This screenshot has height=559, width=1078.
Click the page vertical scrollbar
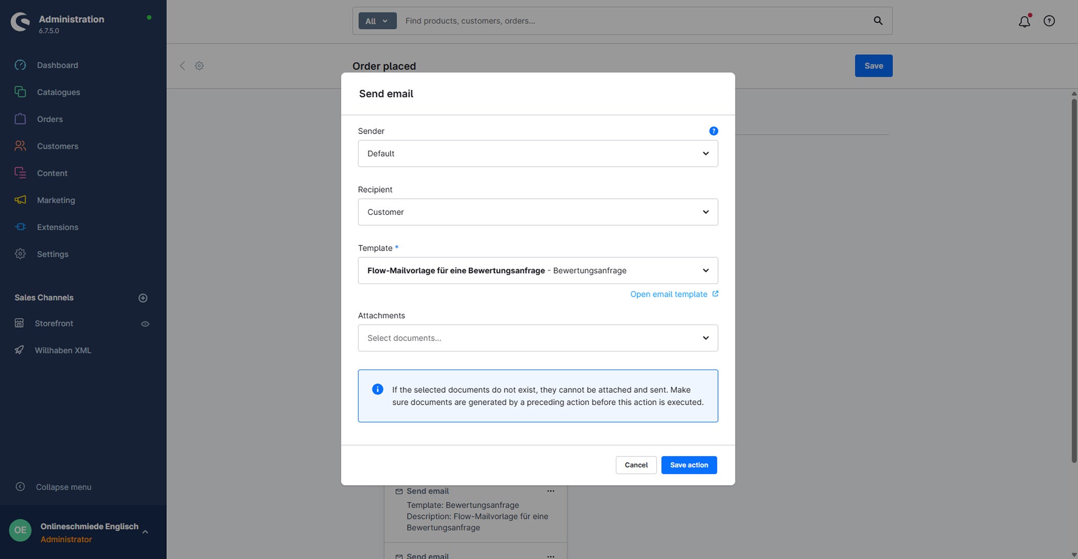(1073, 279)
